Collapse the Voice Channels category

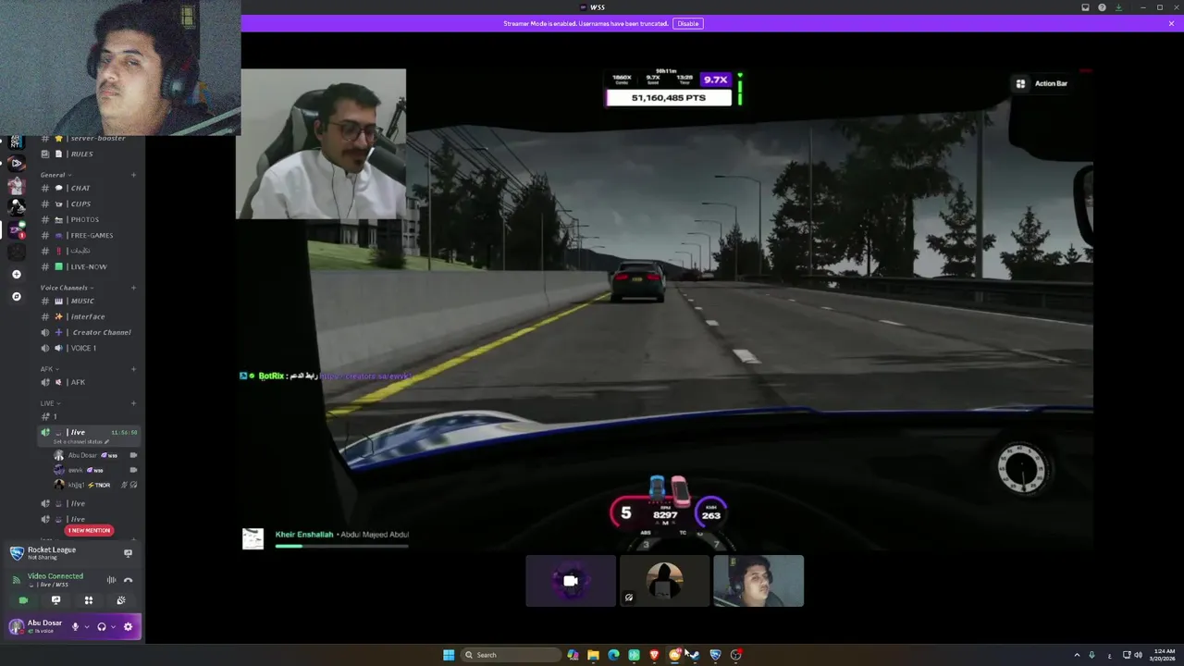click(67, 288)
